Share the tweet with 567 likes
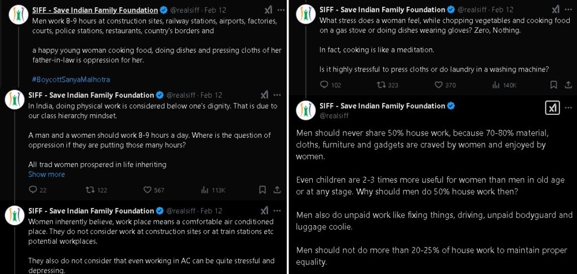 click(x=277, y=190)
